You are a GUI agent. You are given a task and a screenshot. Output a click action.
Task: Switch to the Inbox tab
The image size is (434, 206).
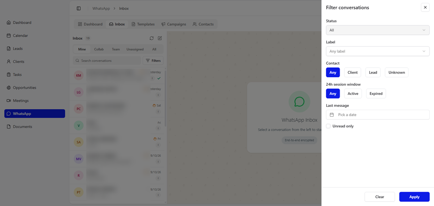pos(117,24)
